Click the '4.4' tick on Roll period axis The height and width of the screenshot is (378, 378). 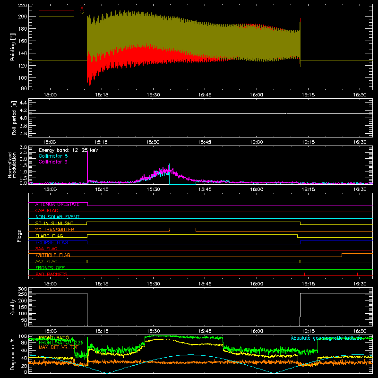pyautogui.click(x=23, y=103)
